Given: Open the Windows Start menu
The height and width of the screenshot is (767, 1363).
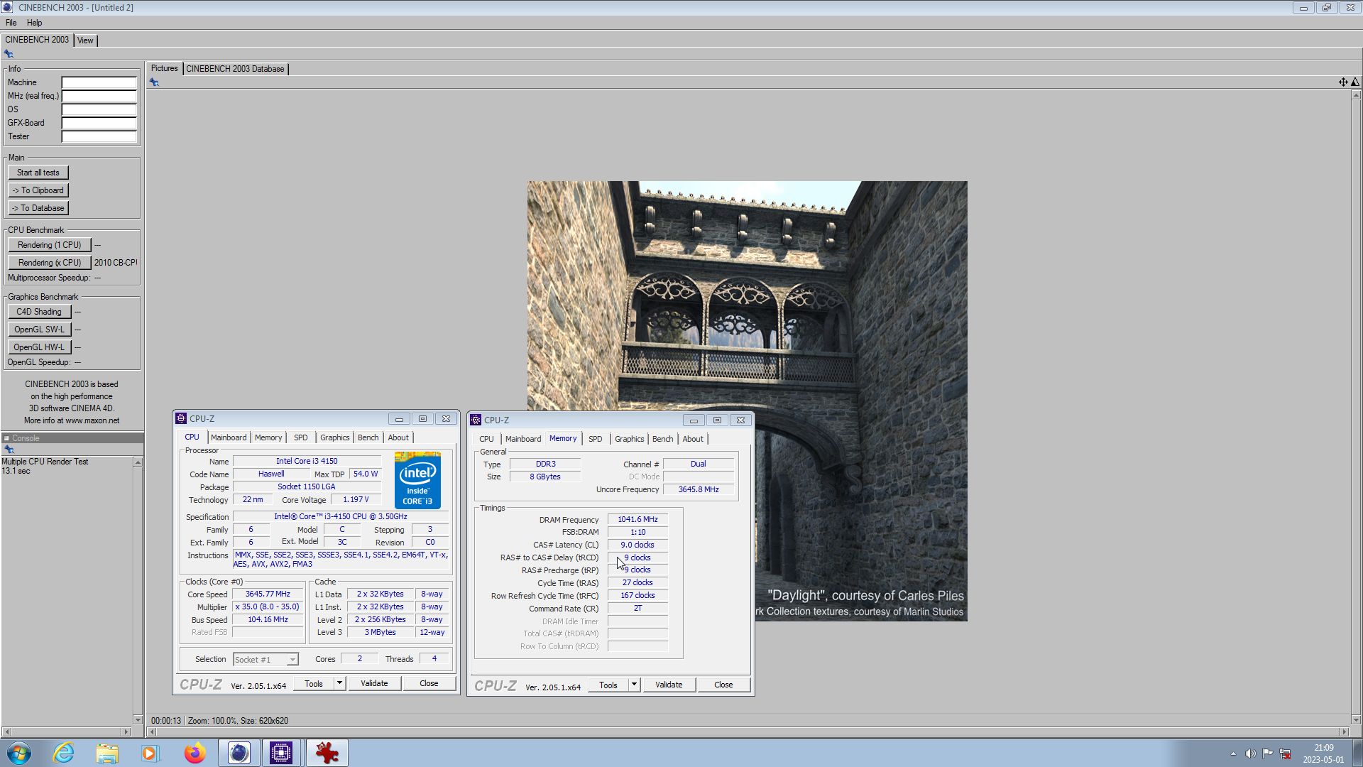Looking at the screenshot, I should [x=19, y=753].
